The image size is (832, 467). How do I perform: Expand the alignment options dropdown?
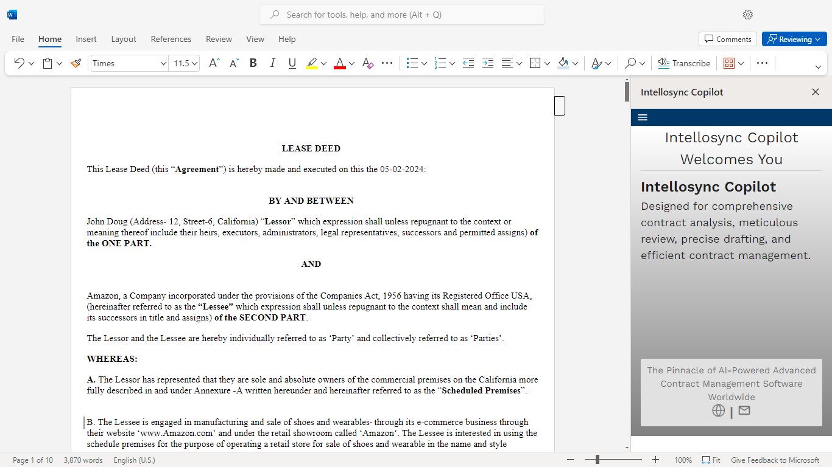(x=519, y=63)
